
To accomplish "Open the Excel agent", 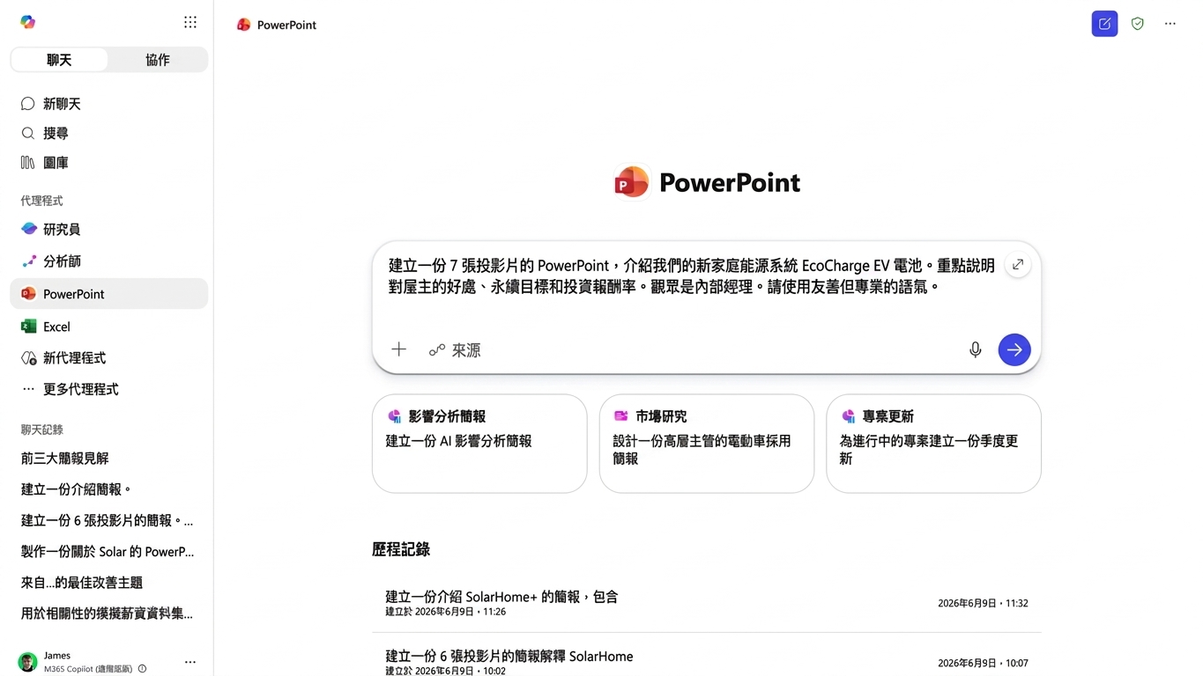I will point(109,327).
